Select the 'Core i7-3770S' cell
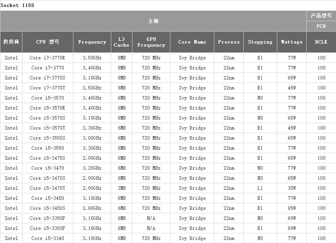 pyautogui.click(x=48, y=78)
